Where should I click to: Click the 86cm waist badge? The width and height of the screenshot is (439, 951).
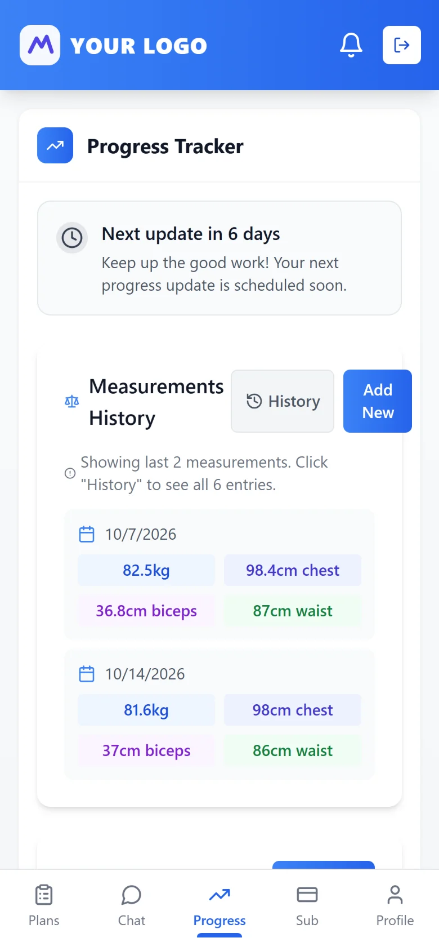point(293,750)
